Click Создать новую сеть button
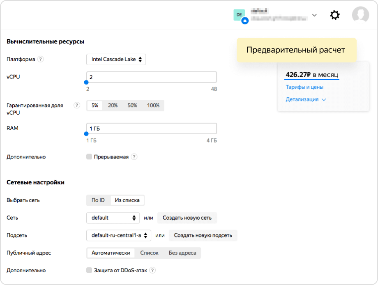 187,218
